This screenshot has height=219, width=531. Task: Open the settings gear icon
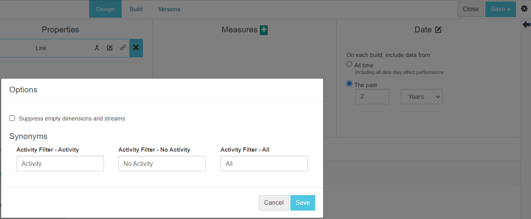point(524,9)
